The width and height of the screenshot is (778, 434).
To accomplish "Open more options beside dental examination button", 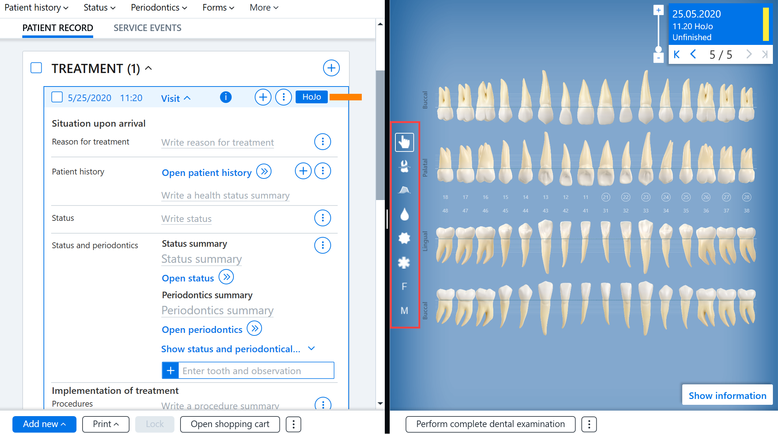I will click(589, 424).
